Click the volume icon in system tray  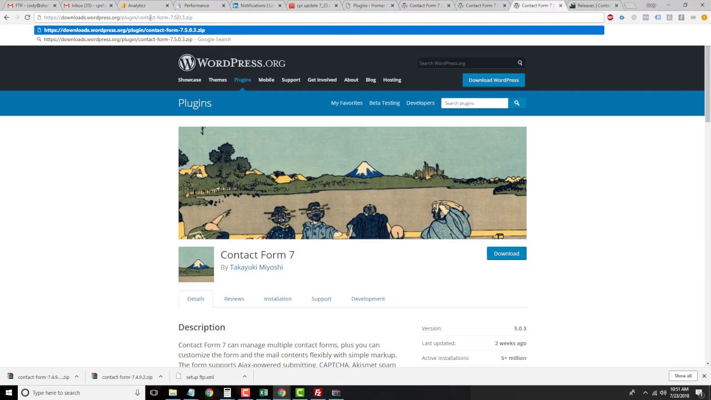point(663,393)
